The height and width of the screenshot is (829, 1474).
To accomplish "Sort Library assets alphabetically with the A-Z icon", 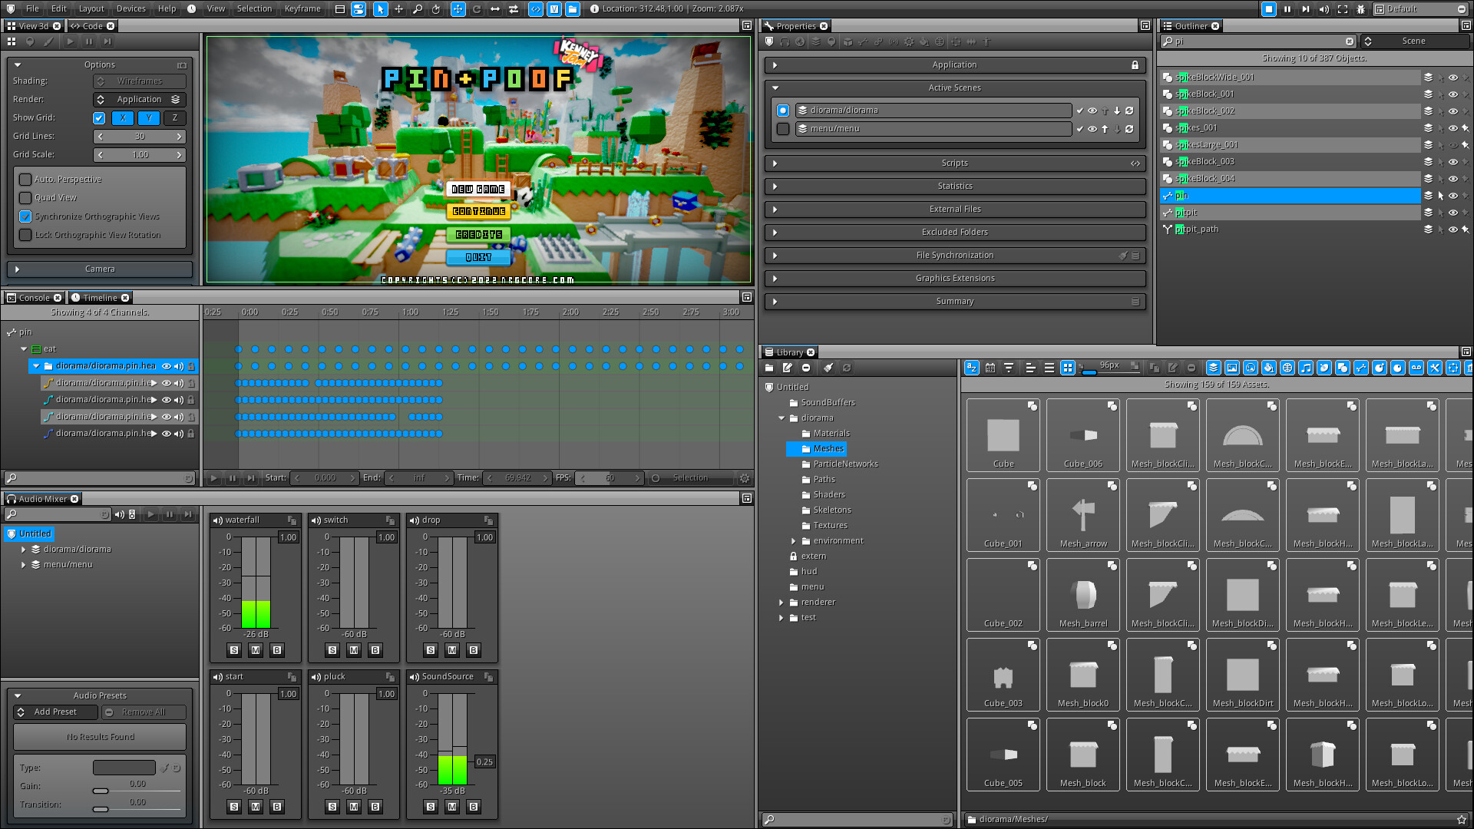I will (x=971, y=368).
